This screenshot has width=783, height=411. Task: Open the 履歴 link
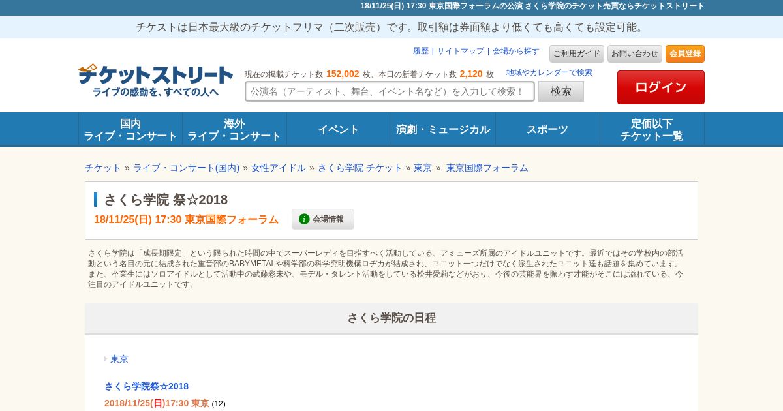[x=421, y=51]
